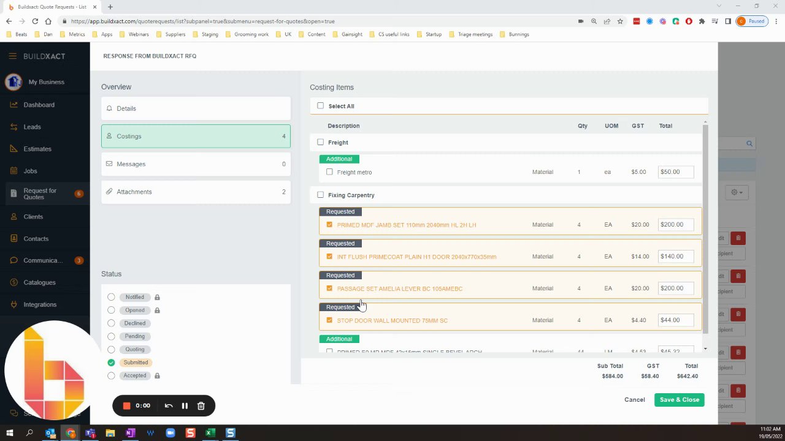Image resolution: width=785 pixels, height=441 pixels.
Task: Open the Bunnings bookmarks folder
Action: coord(515,34)
